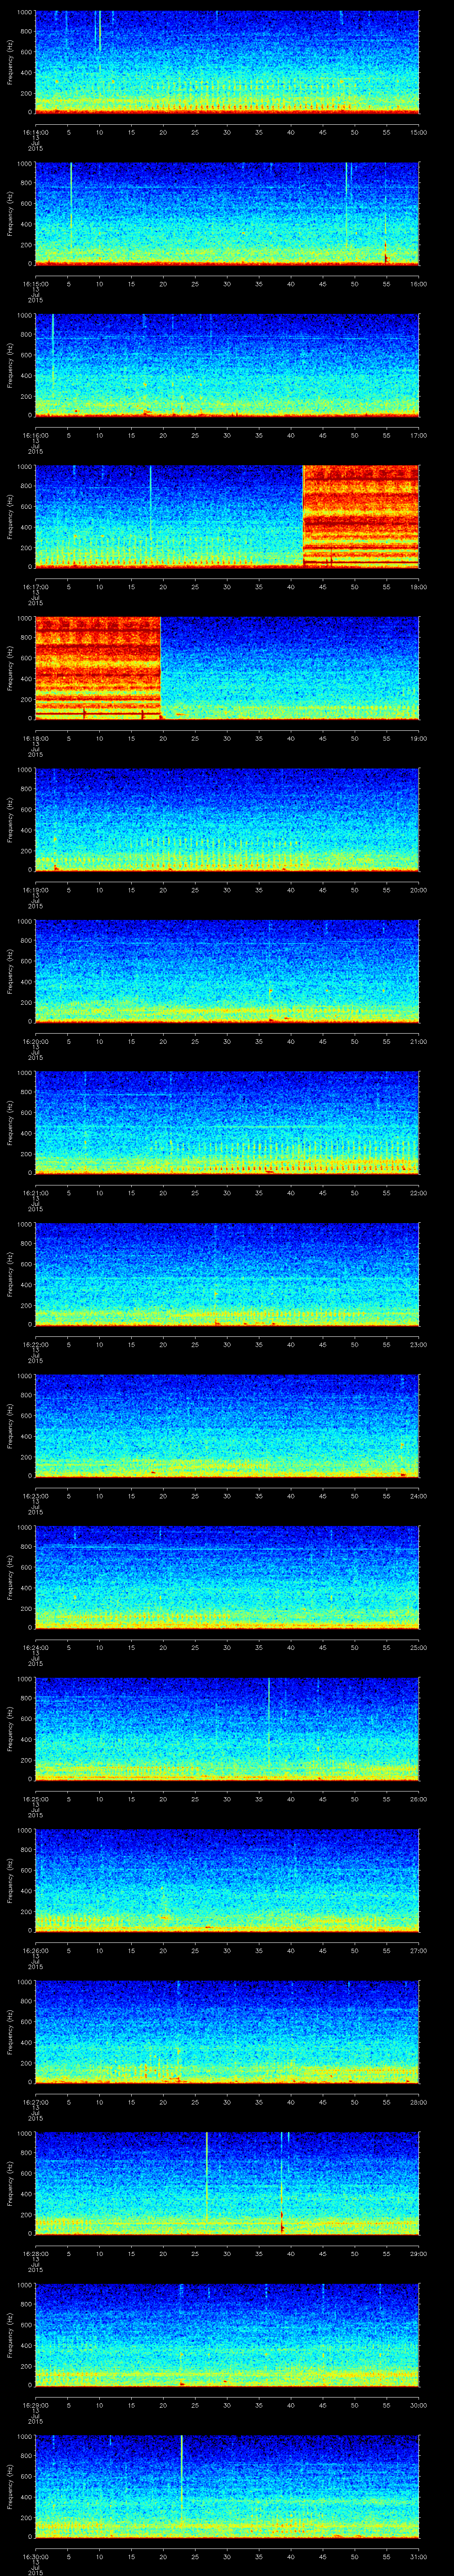
Task: View the spectrogram panel starting at 16:29:00
Action: click(x=227, y=2335)
